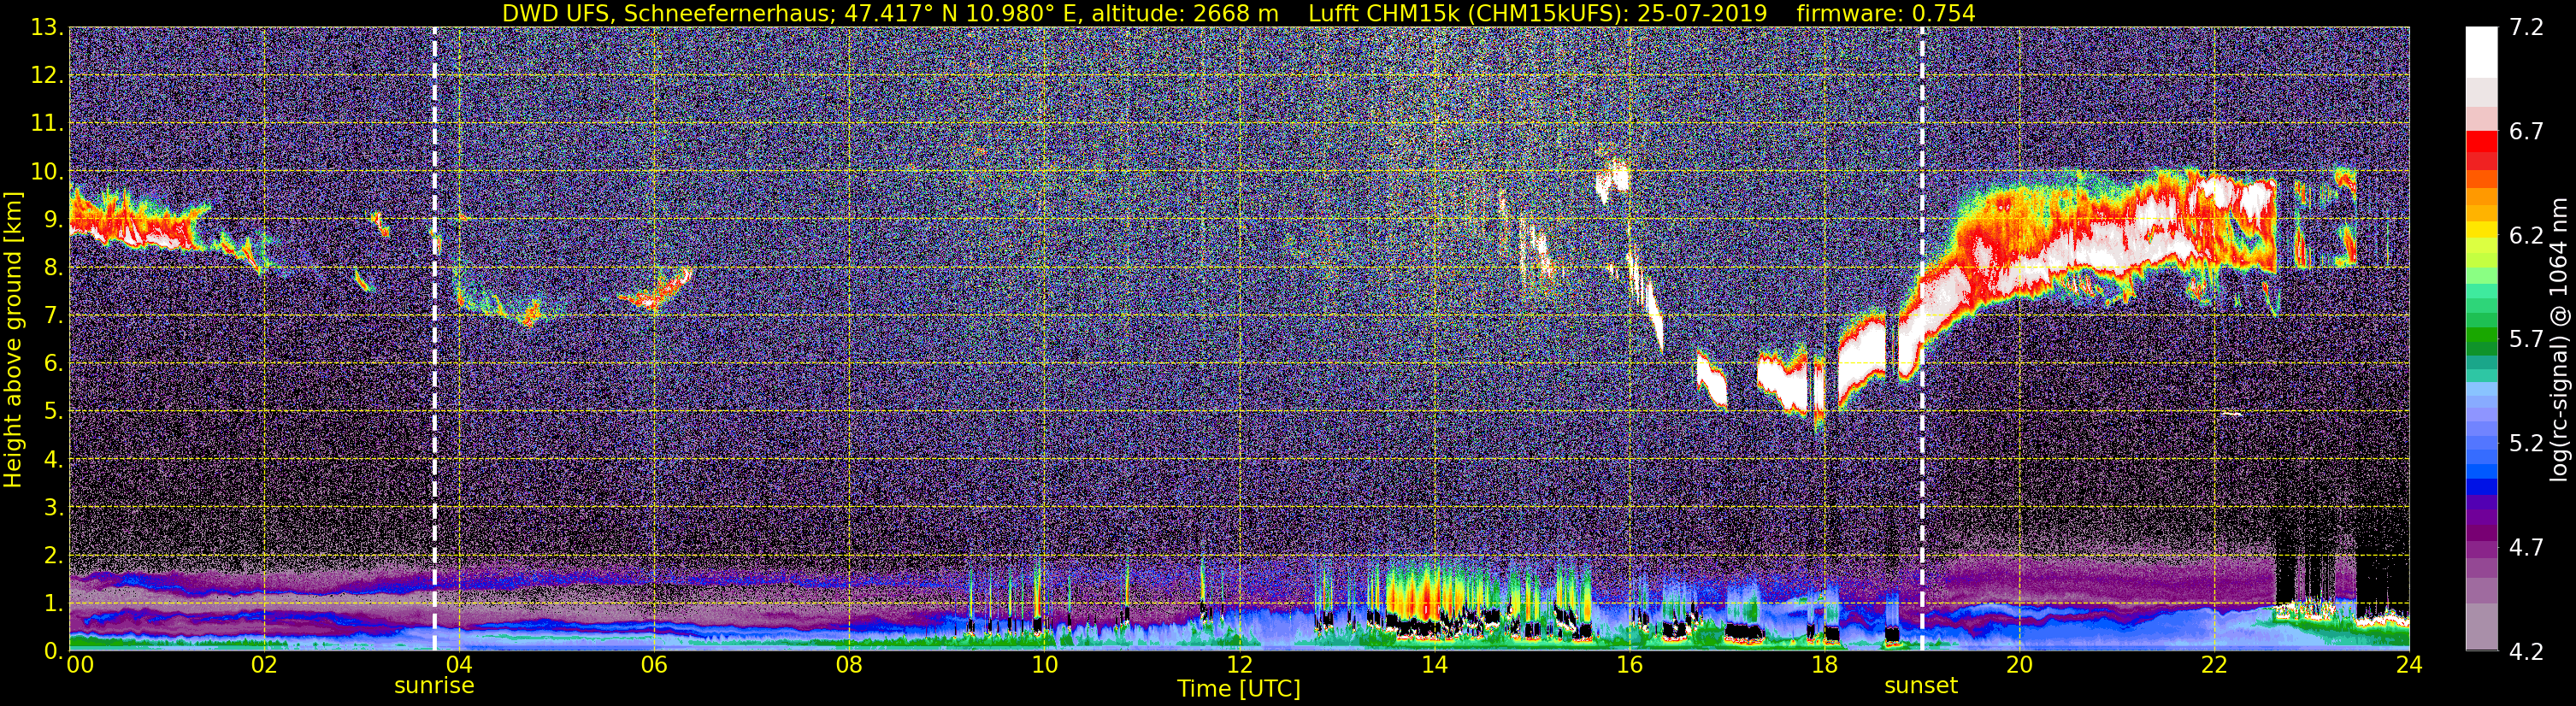Click the colorbar tick label 4.7
Screen dimensions: 2576x706
[x=2526, y=547]
